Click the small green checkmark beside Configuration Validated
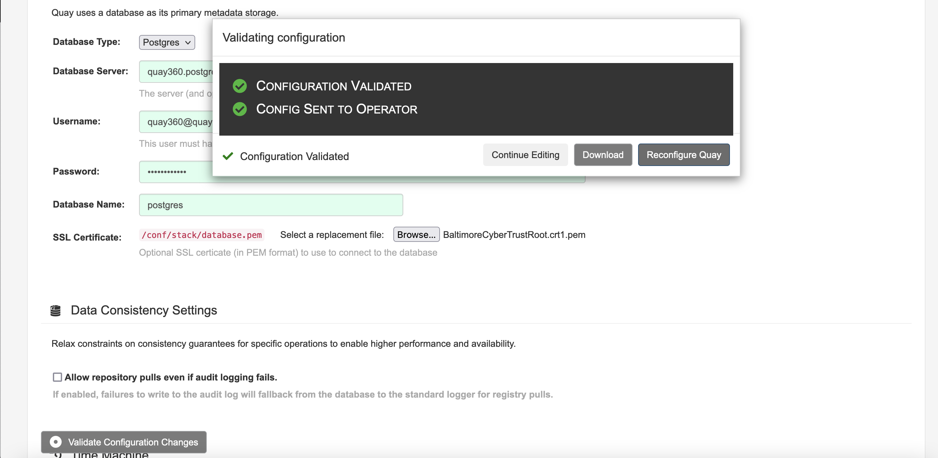 tap(228, 156)
